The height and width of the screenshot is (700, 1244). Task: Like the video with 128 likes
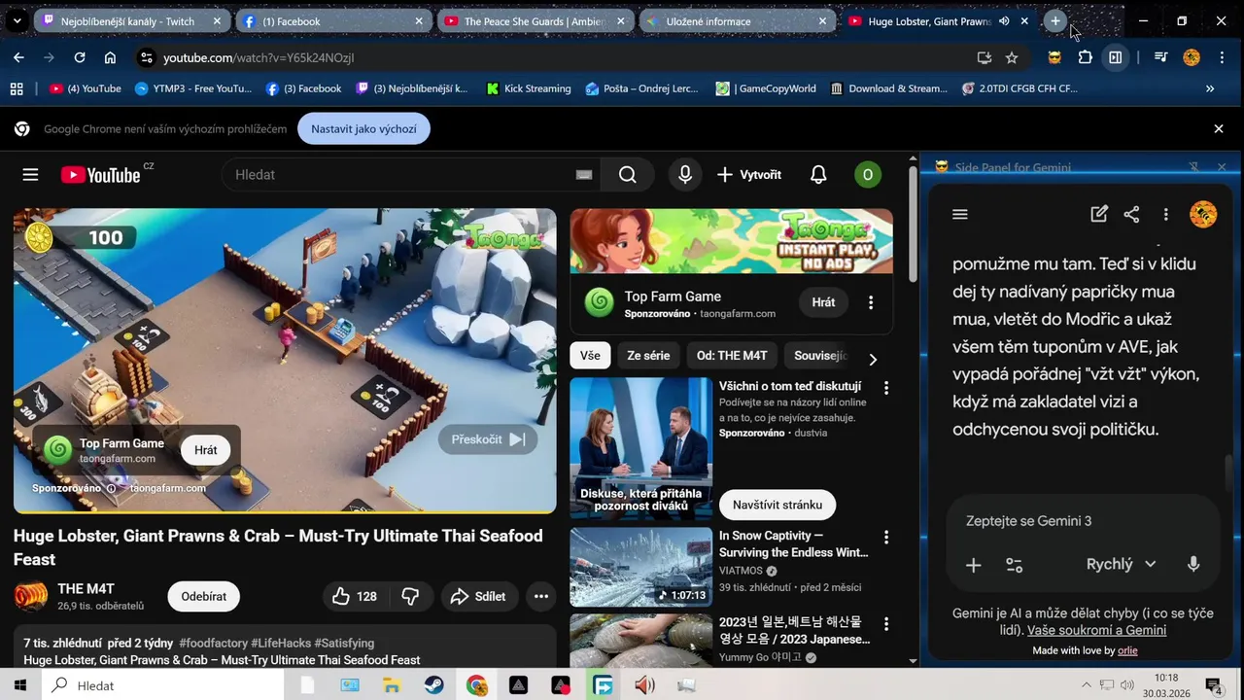click(355, 597)
